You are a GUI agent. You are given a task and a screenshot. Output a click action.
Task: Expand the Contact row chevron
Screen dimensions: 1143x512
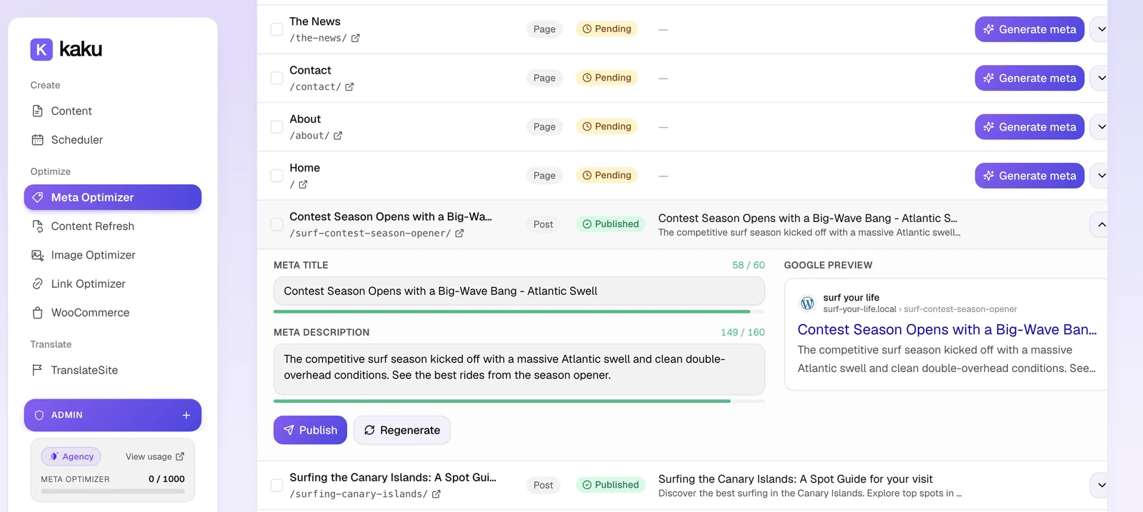(1101, 78)
